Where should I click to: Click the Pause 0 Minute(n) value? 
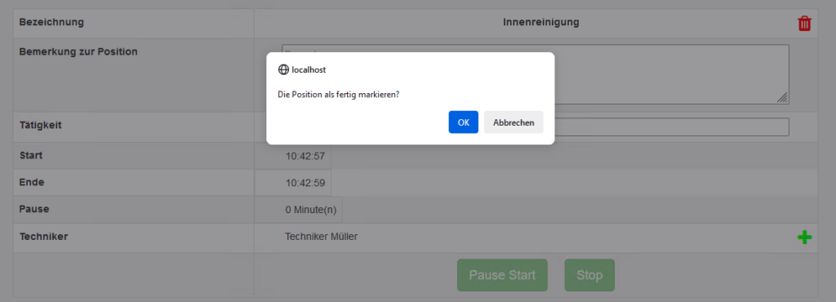click(x=311, y=210)
